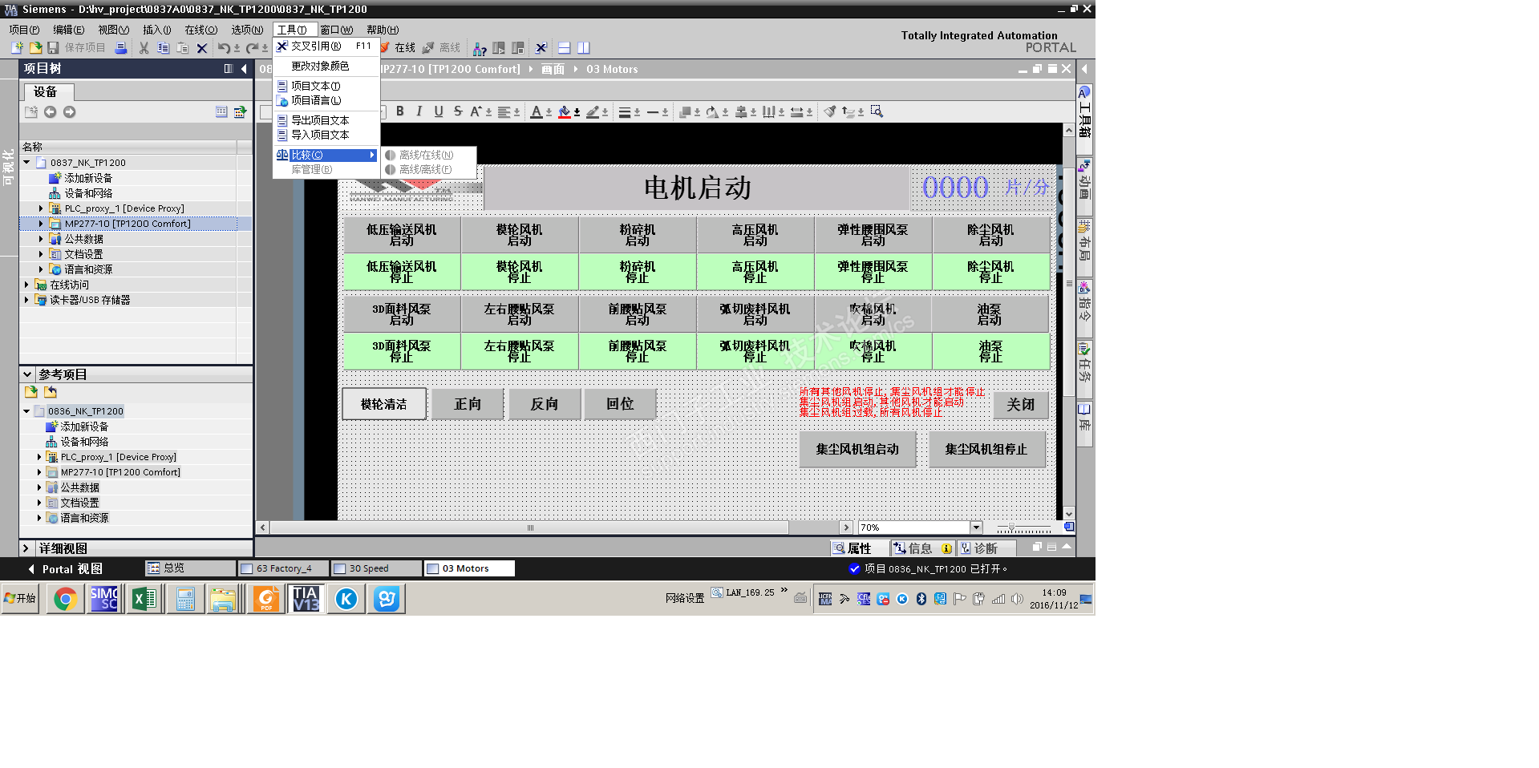The width and height of the screenshot is (1539, 768).
Task: Click the 0000 speed output field
Action: (x=955, y=188)
